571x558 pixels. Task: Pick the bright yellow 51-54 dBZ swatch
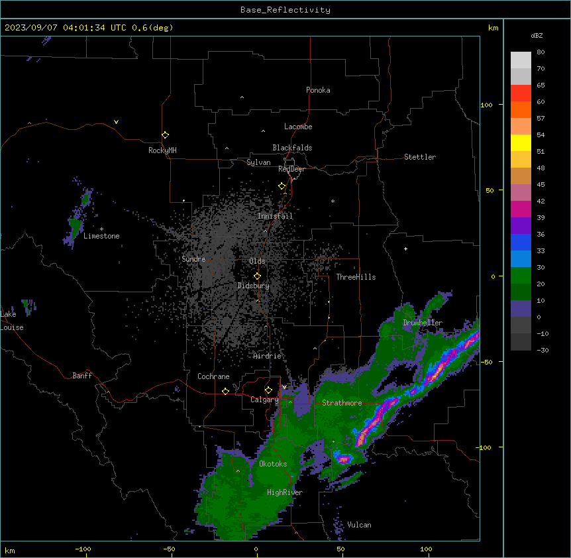click(521, 142)
